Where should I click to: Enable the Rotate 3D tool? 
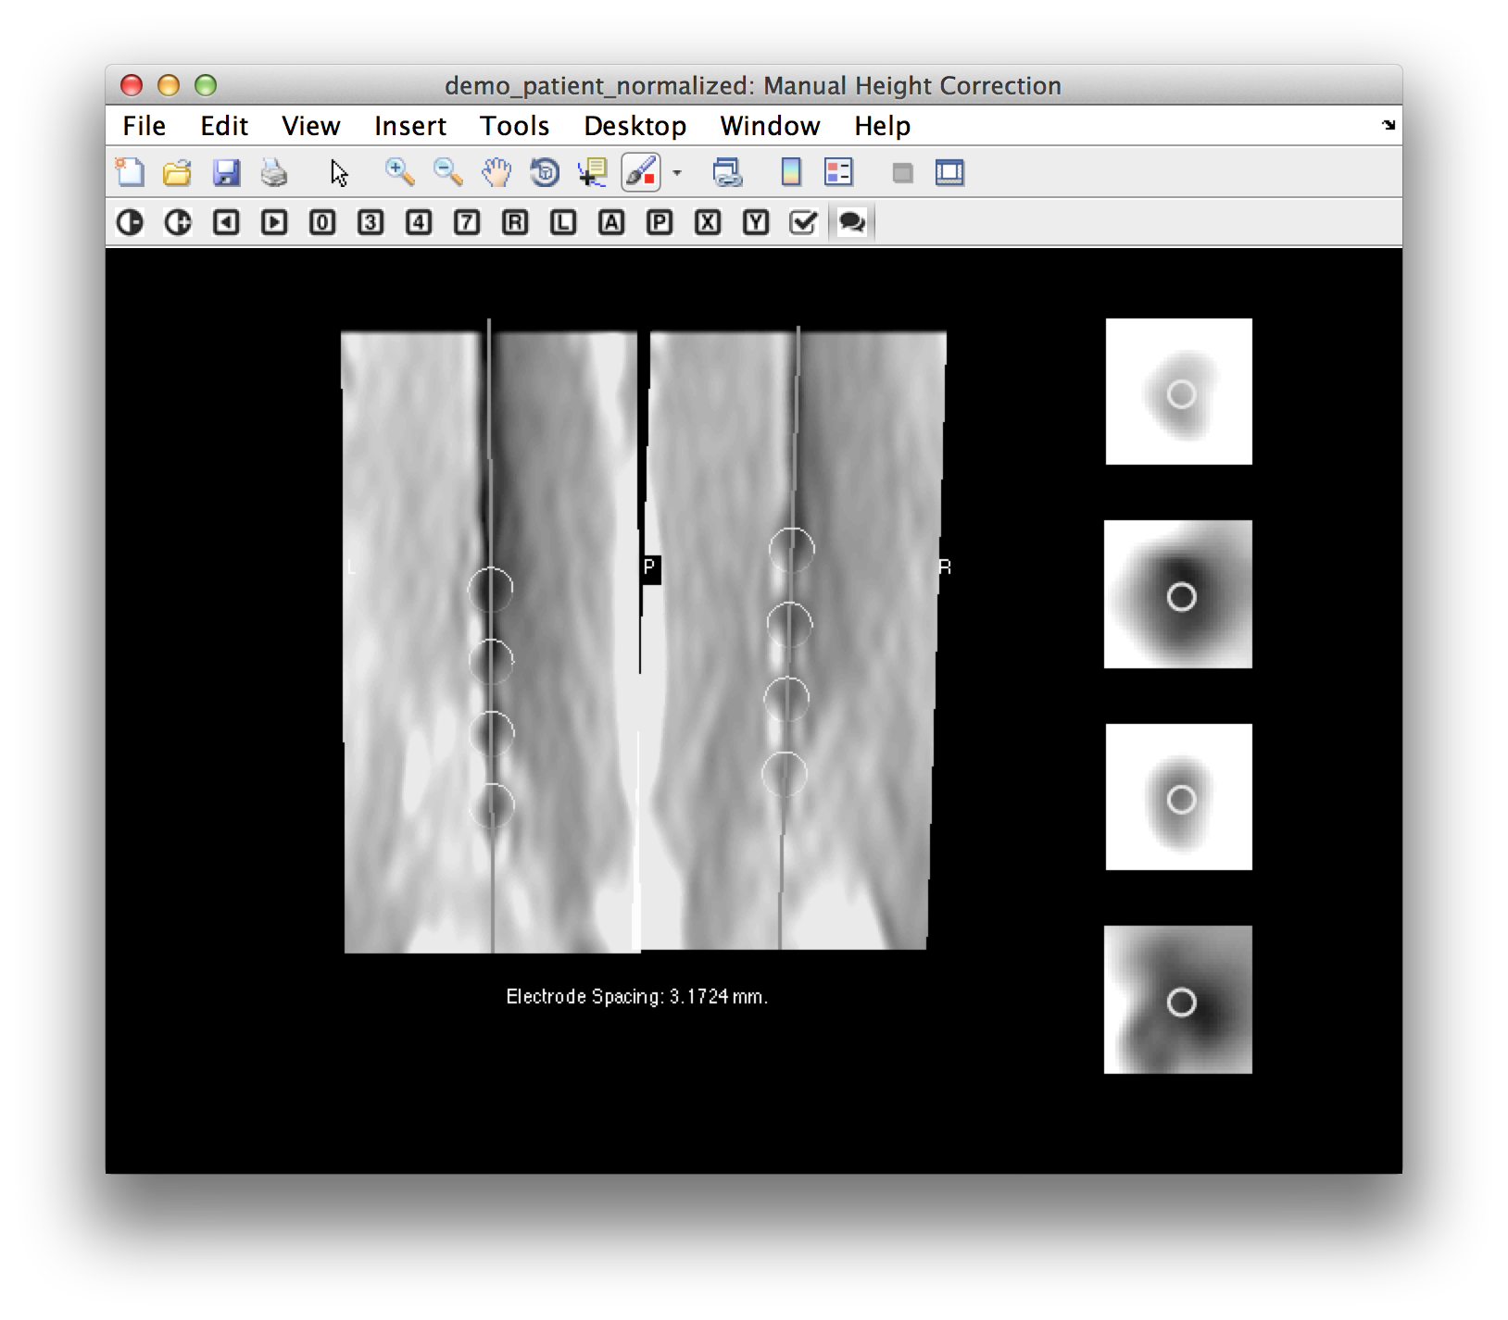pos(546,172)
